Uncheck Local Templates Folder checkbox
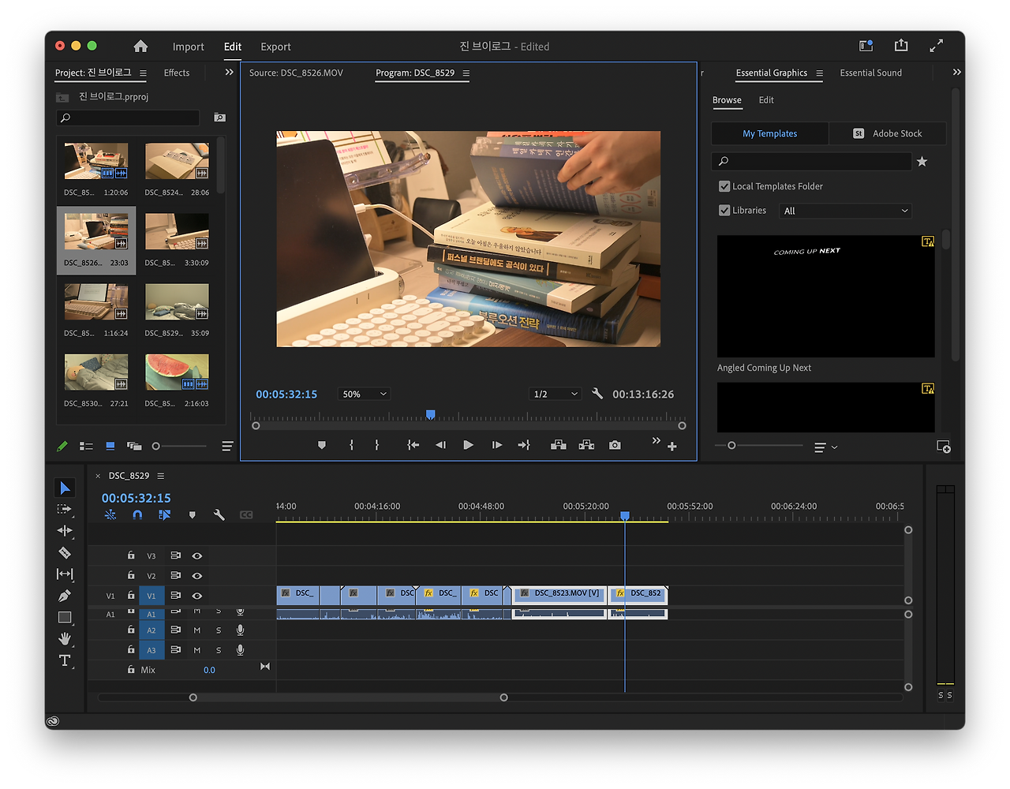1010x789 pixels. point(724,186)
